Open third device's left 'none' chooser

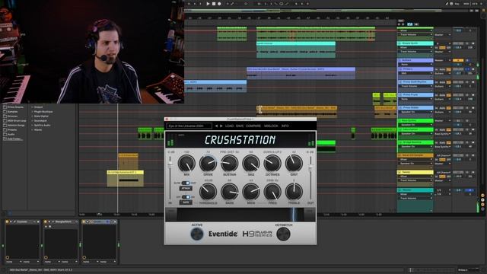coord(90,262)
